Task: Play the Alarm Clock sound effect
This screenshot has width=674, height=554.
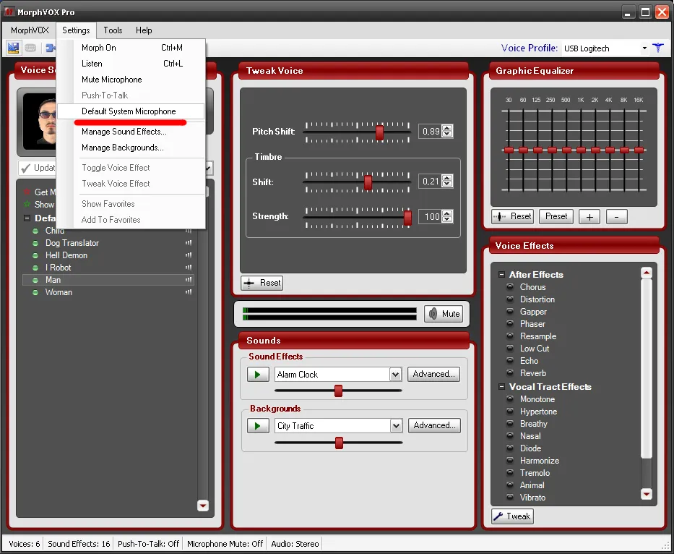Action: [257, 375]
